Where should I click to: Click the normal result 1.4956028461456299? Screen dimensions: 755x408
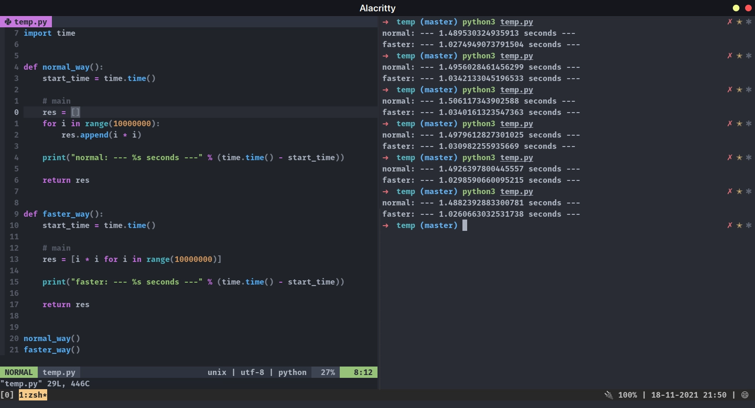point(481,67)
